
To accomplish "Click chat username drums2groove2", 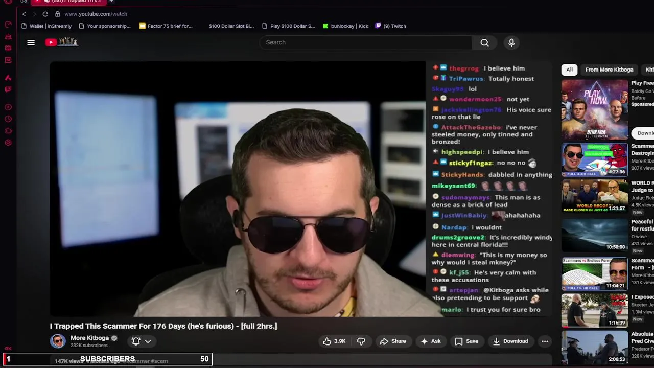I will 458,238.
